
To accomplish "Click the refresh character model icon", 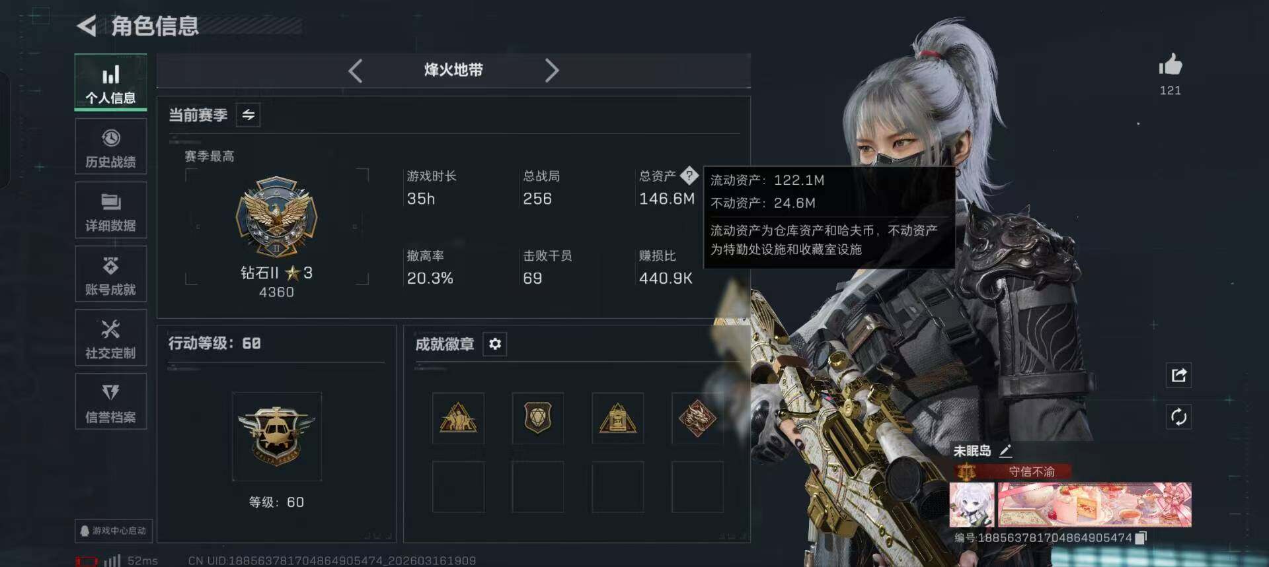I will (x=1178, y=417).
